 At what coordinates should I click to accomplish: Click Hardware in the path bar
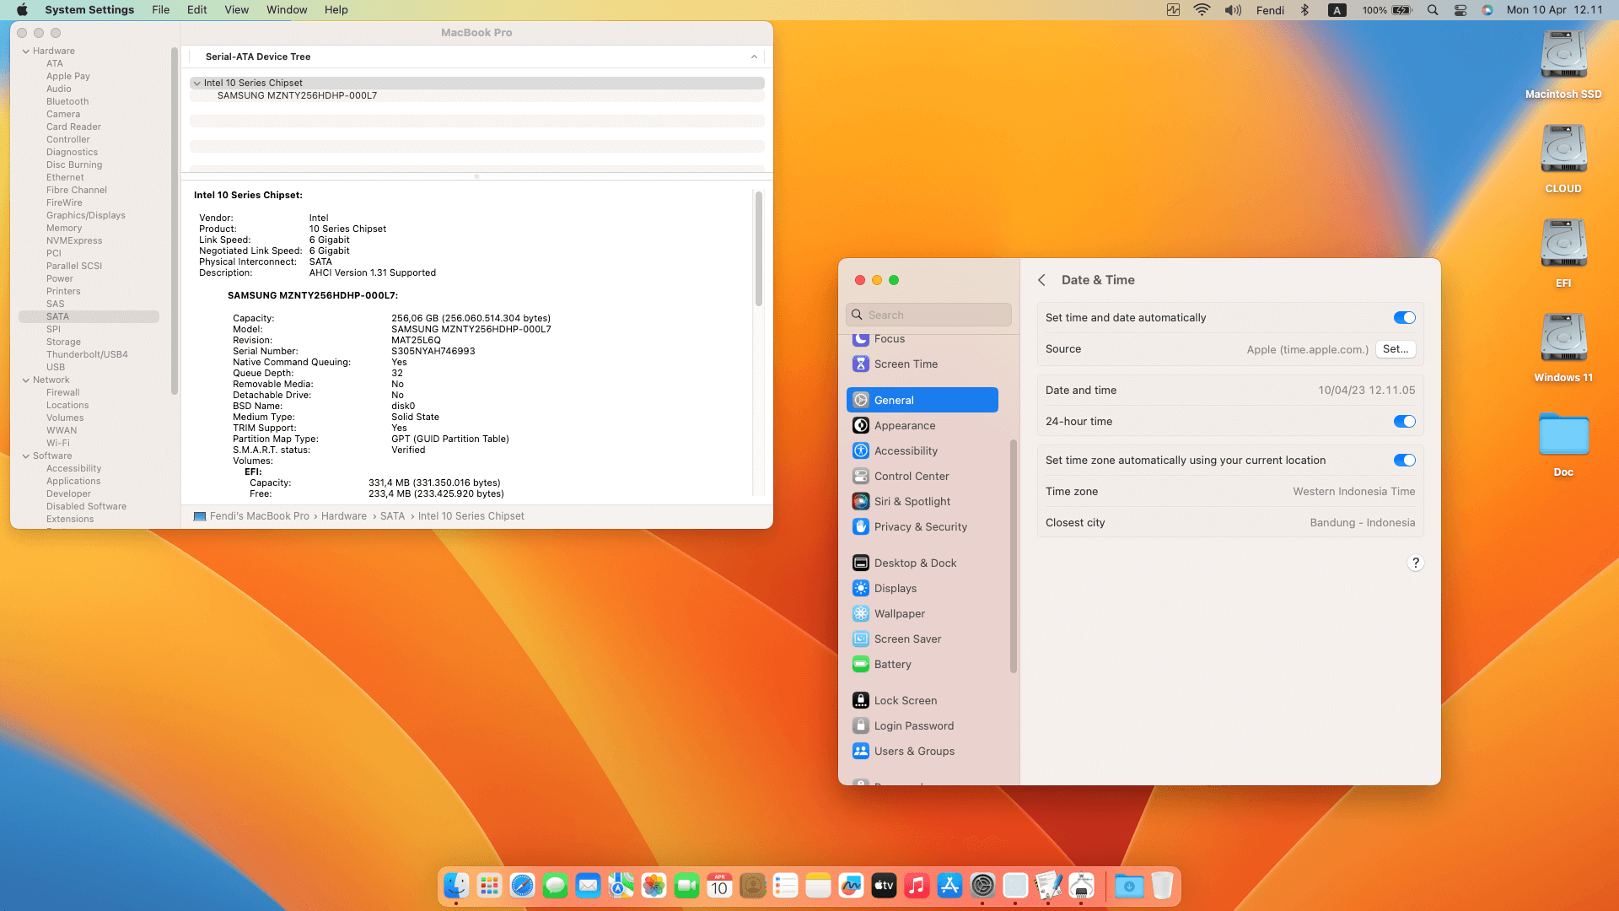tap(343, 516)
